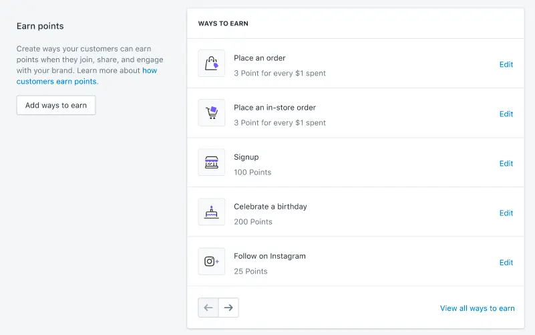
Task: Edit the Celebrate a birthday rule
Action: click(506, 213)
